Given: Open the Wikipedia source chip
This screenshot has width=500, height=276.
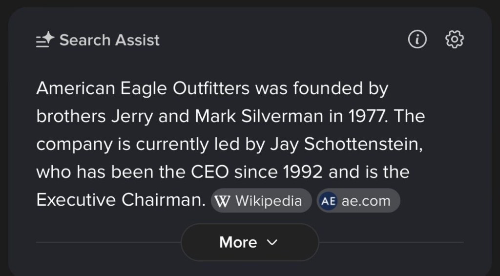Looking at the screenshot, I should (261, 201).
